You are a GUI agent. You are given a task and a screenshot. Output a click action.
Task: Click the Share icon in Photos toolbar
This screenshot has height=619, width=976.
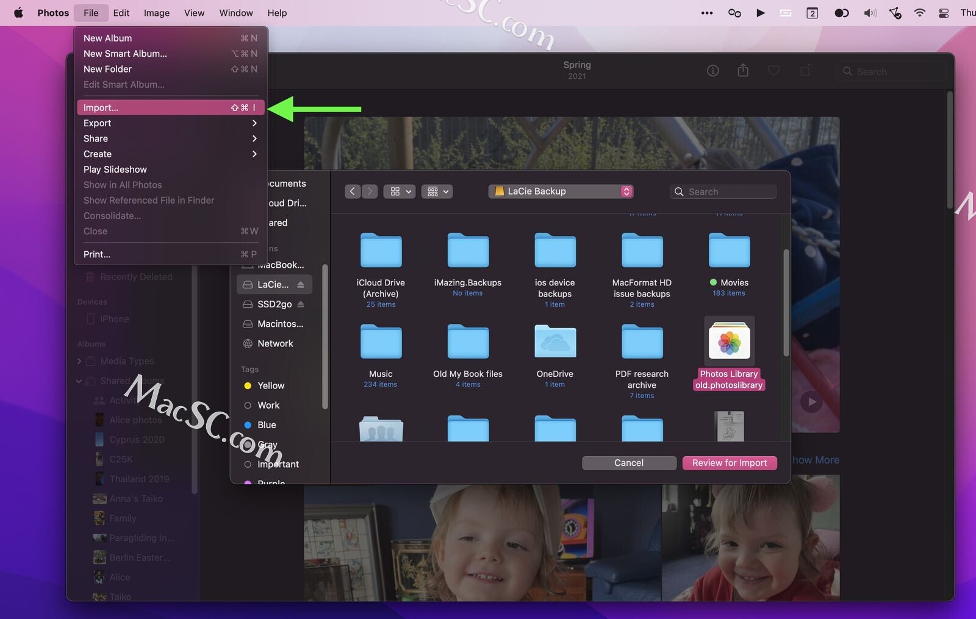pyautogui.click(x=743, y=70)
